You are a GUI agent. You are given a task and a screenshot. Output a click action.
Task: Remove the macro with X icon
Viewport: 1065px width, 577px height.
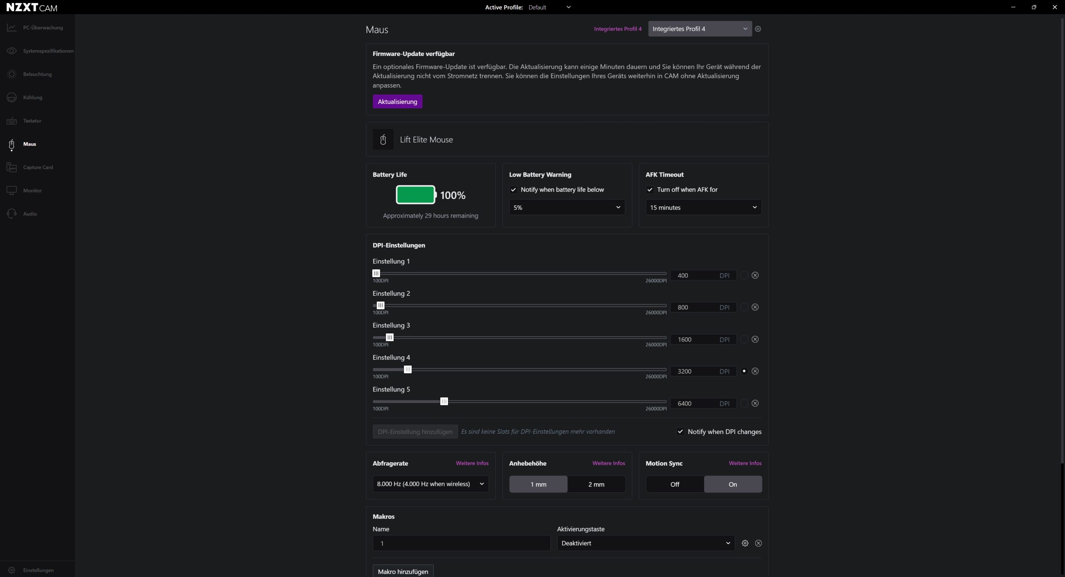point(758,544)
